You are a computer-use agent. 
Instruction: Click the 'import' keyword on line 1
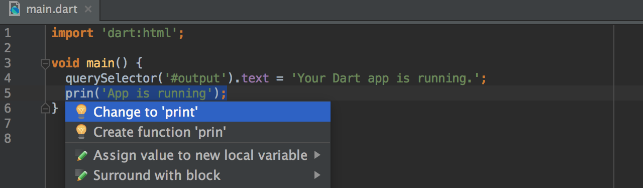tap(72, 34)
